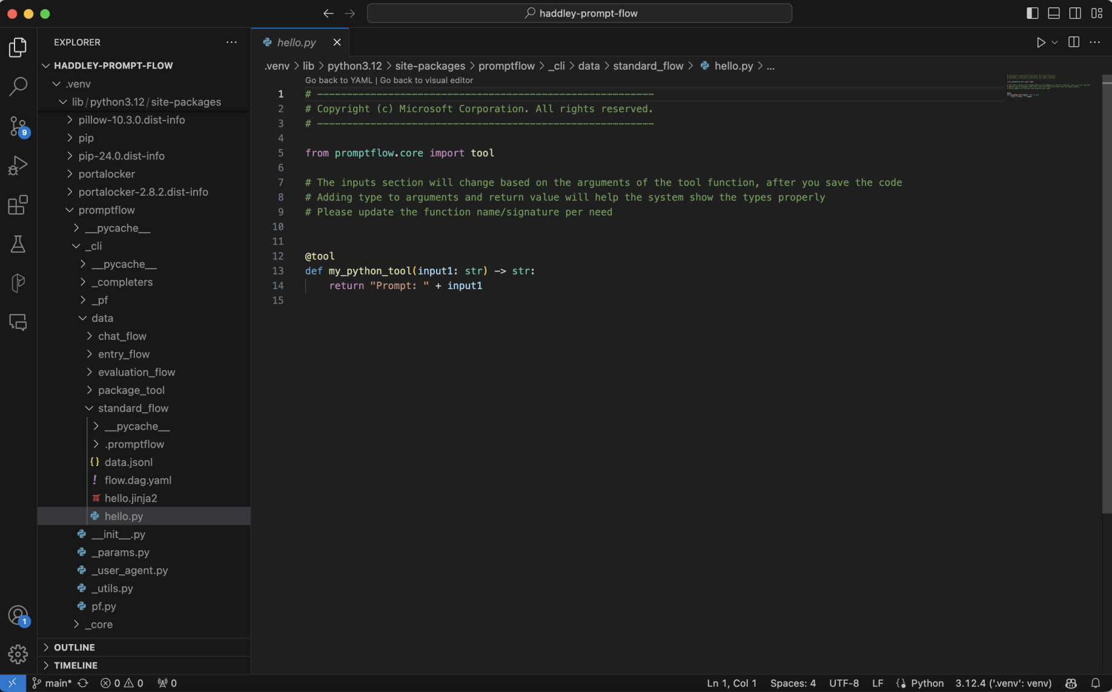Select the hello.py editor tab

[x=296, y=42]
